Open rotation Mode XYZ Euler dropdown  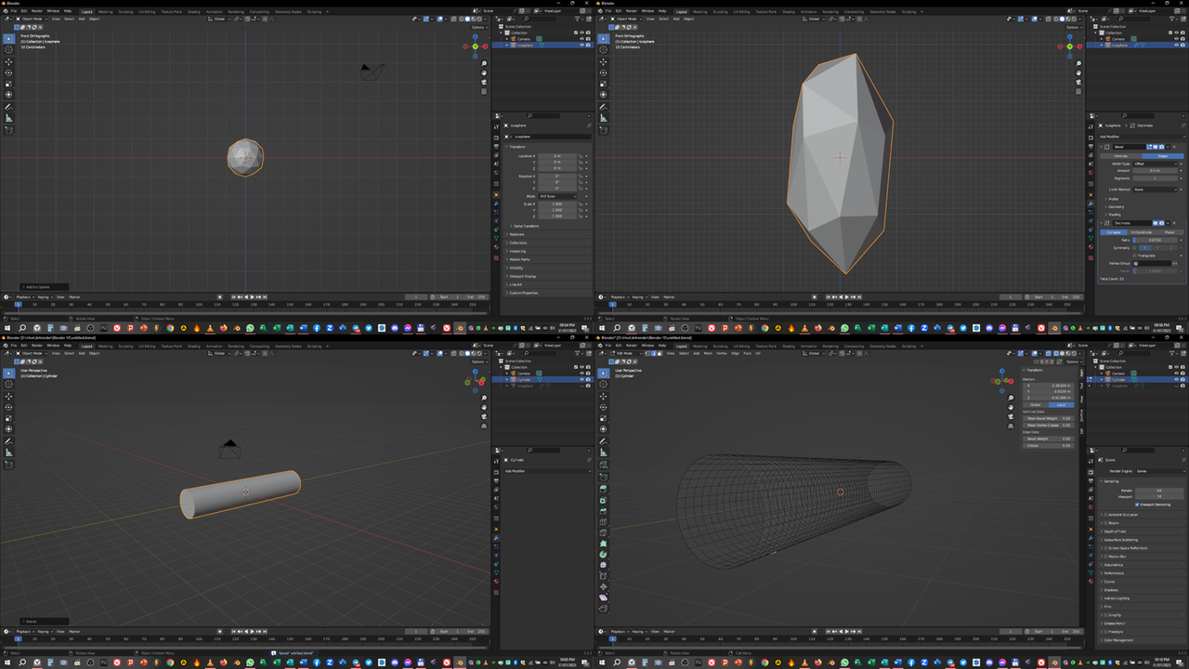pos(557,196)
